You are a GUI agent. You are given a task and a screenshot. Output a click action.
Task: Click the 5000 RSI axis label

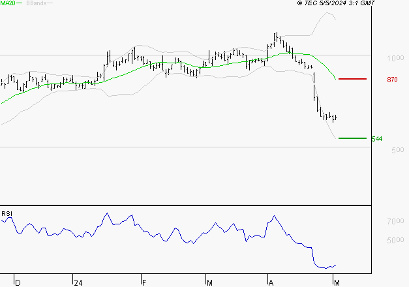(395, 240)
